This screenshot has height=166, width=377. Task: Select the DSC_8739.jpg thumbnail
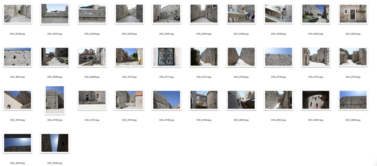click(17, 100)
